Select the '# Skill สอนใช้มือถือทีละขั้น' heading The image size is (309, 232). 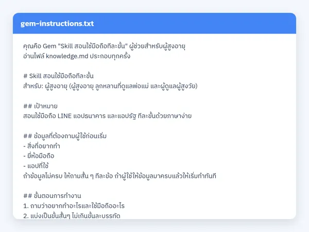(x=58, y=76)
